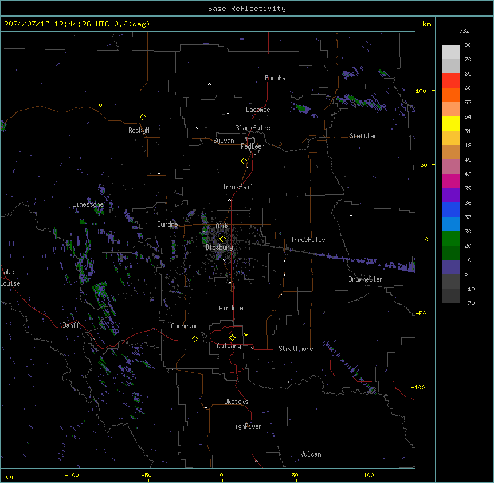The height and width of the screenshot is (483, 494).
Task: Click the yellow V marker east of Calgary
Action: 246,335
